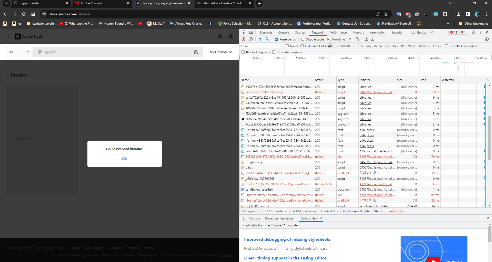Toggle the device toolbar icon in DevTools
Viewport: 492px width, 262px height.
pos(251,32)
